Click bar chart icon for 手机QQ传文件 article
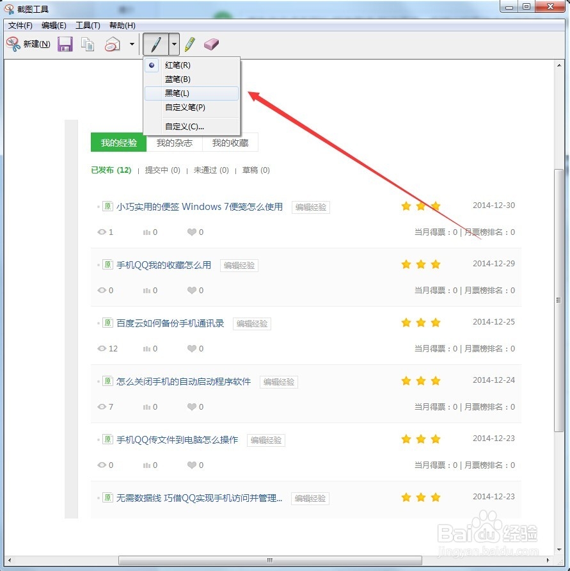The height and width of the screenshot is (571, 570). [x=146, y=465]
